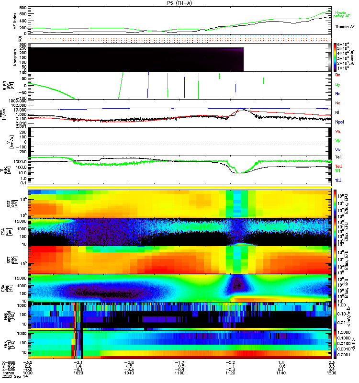Select the red Viz velocity legend label

pyautogui.click(x=338, y=131)
